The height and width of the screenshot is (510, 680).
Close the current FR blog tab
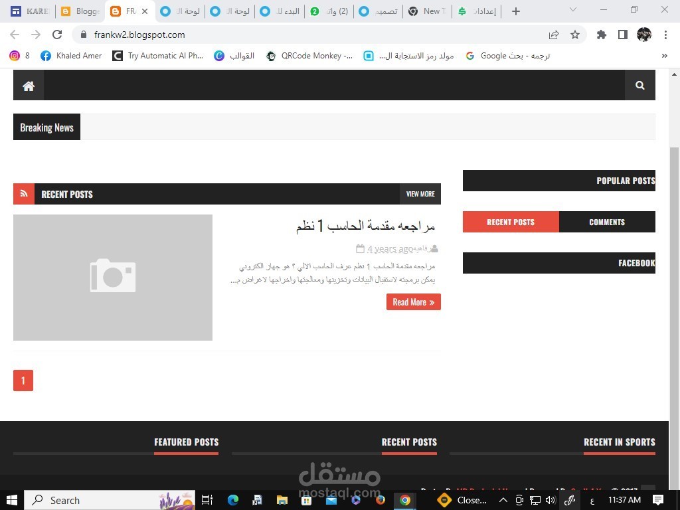pos(145,11)
